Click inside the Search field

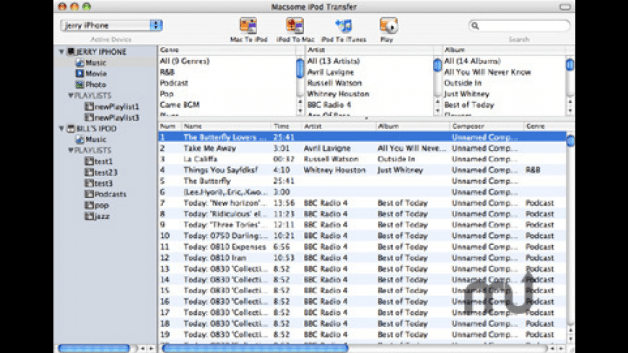pyautogui.click(x=519, y=26)
